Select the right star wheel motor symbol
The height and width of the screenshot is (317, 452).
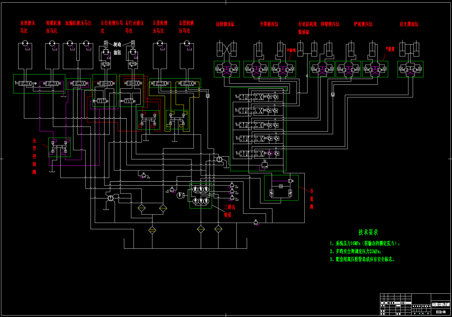coord(187,44)
